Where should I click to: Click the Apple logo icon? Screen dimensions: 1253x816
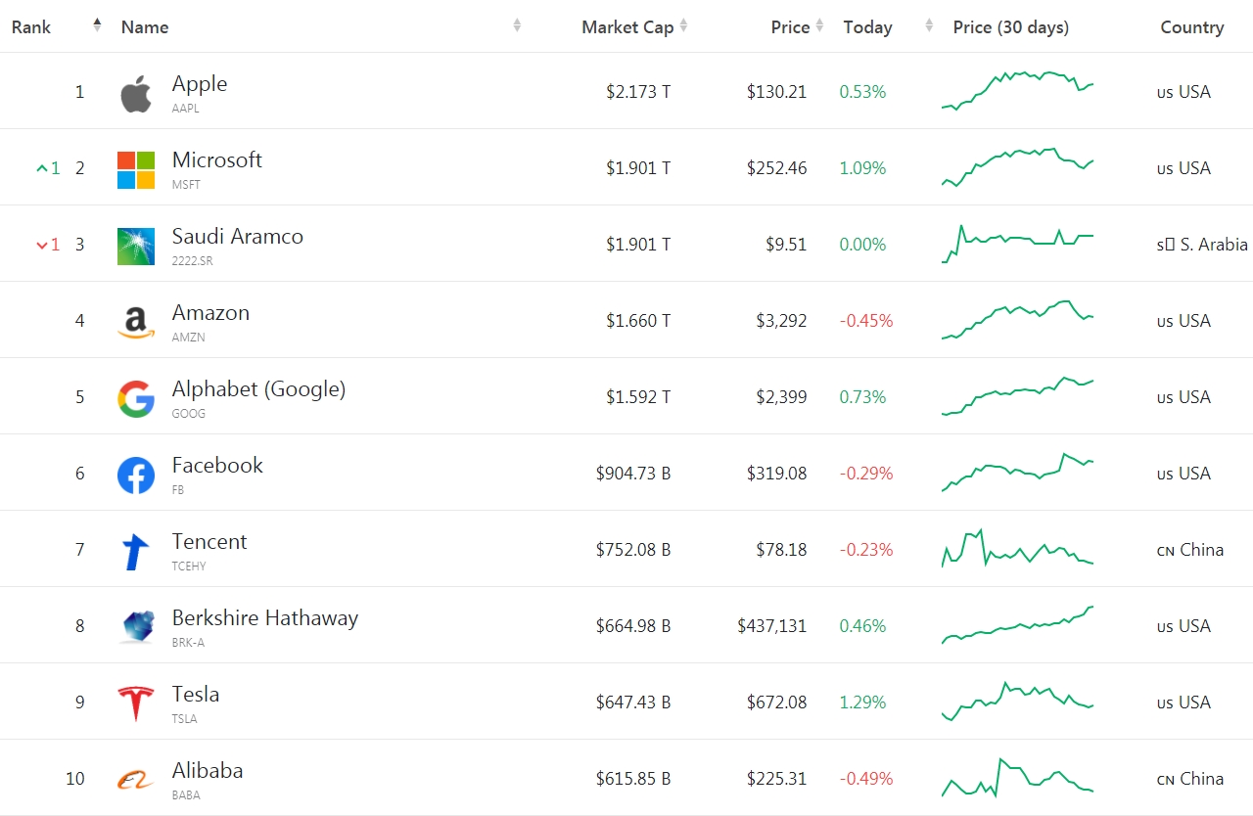click(x=136, y=94)
